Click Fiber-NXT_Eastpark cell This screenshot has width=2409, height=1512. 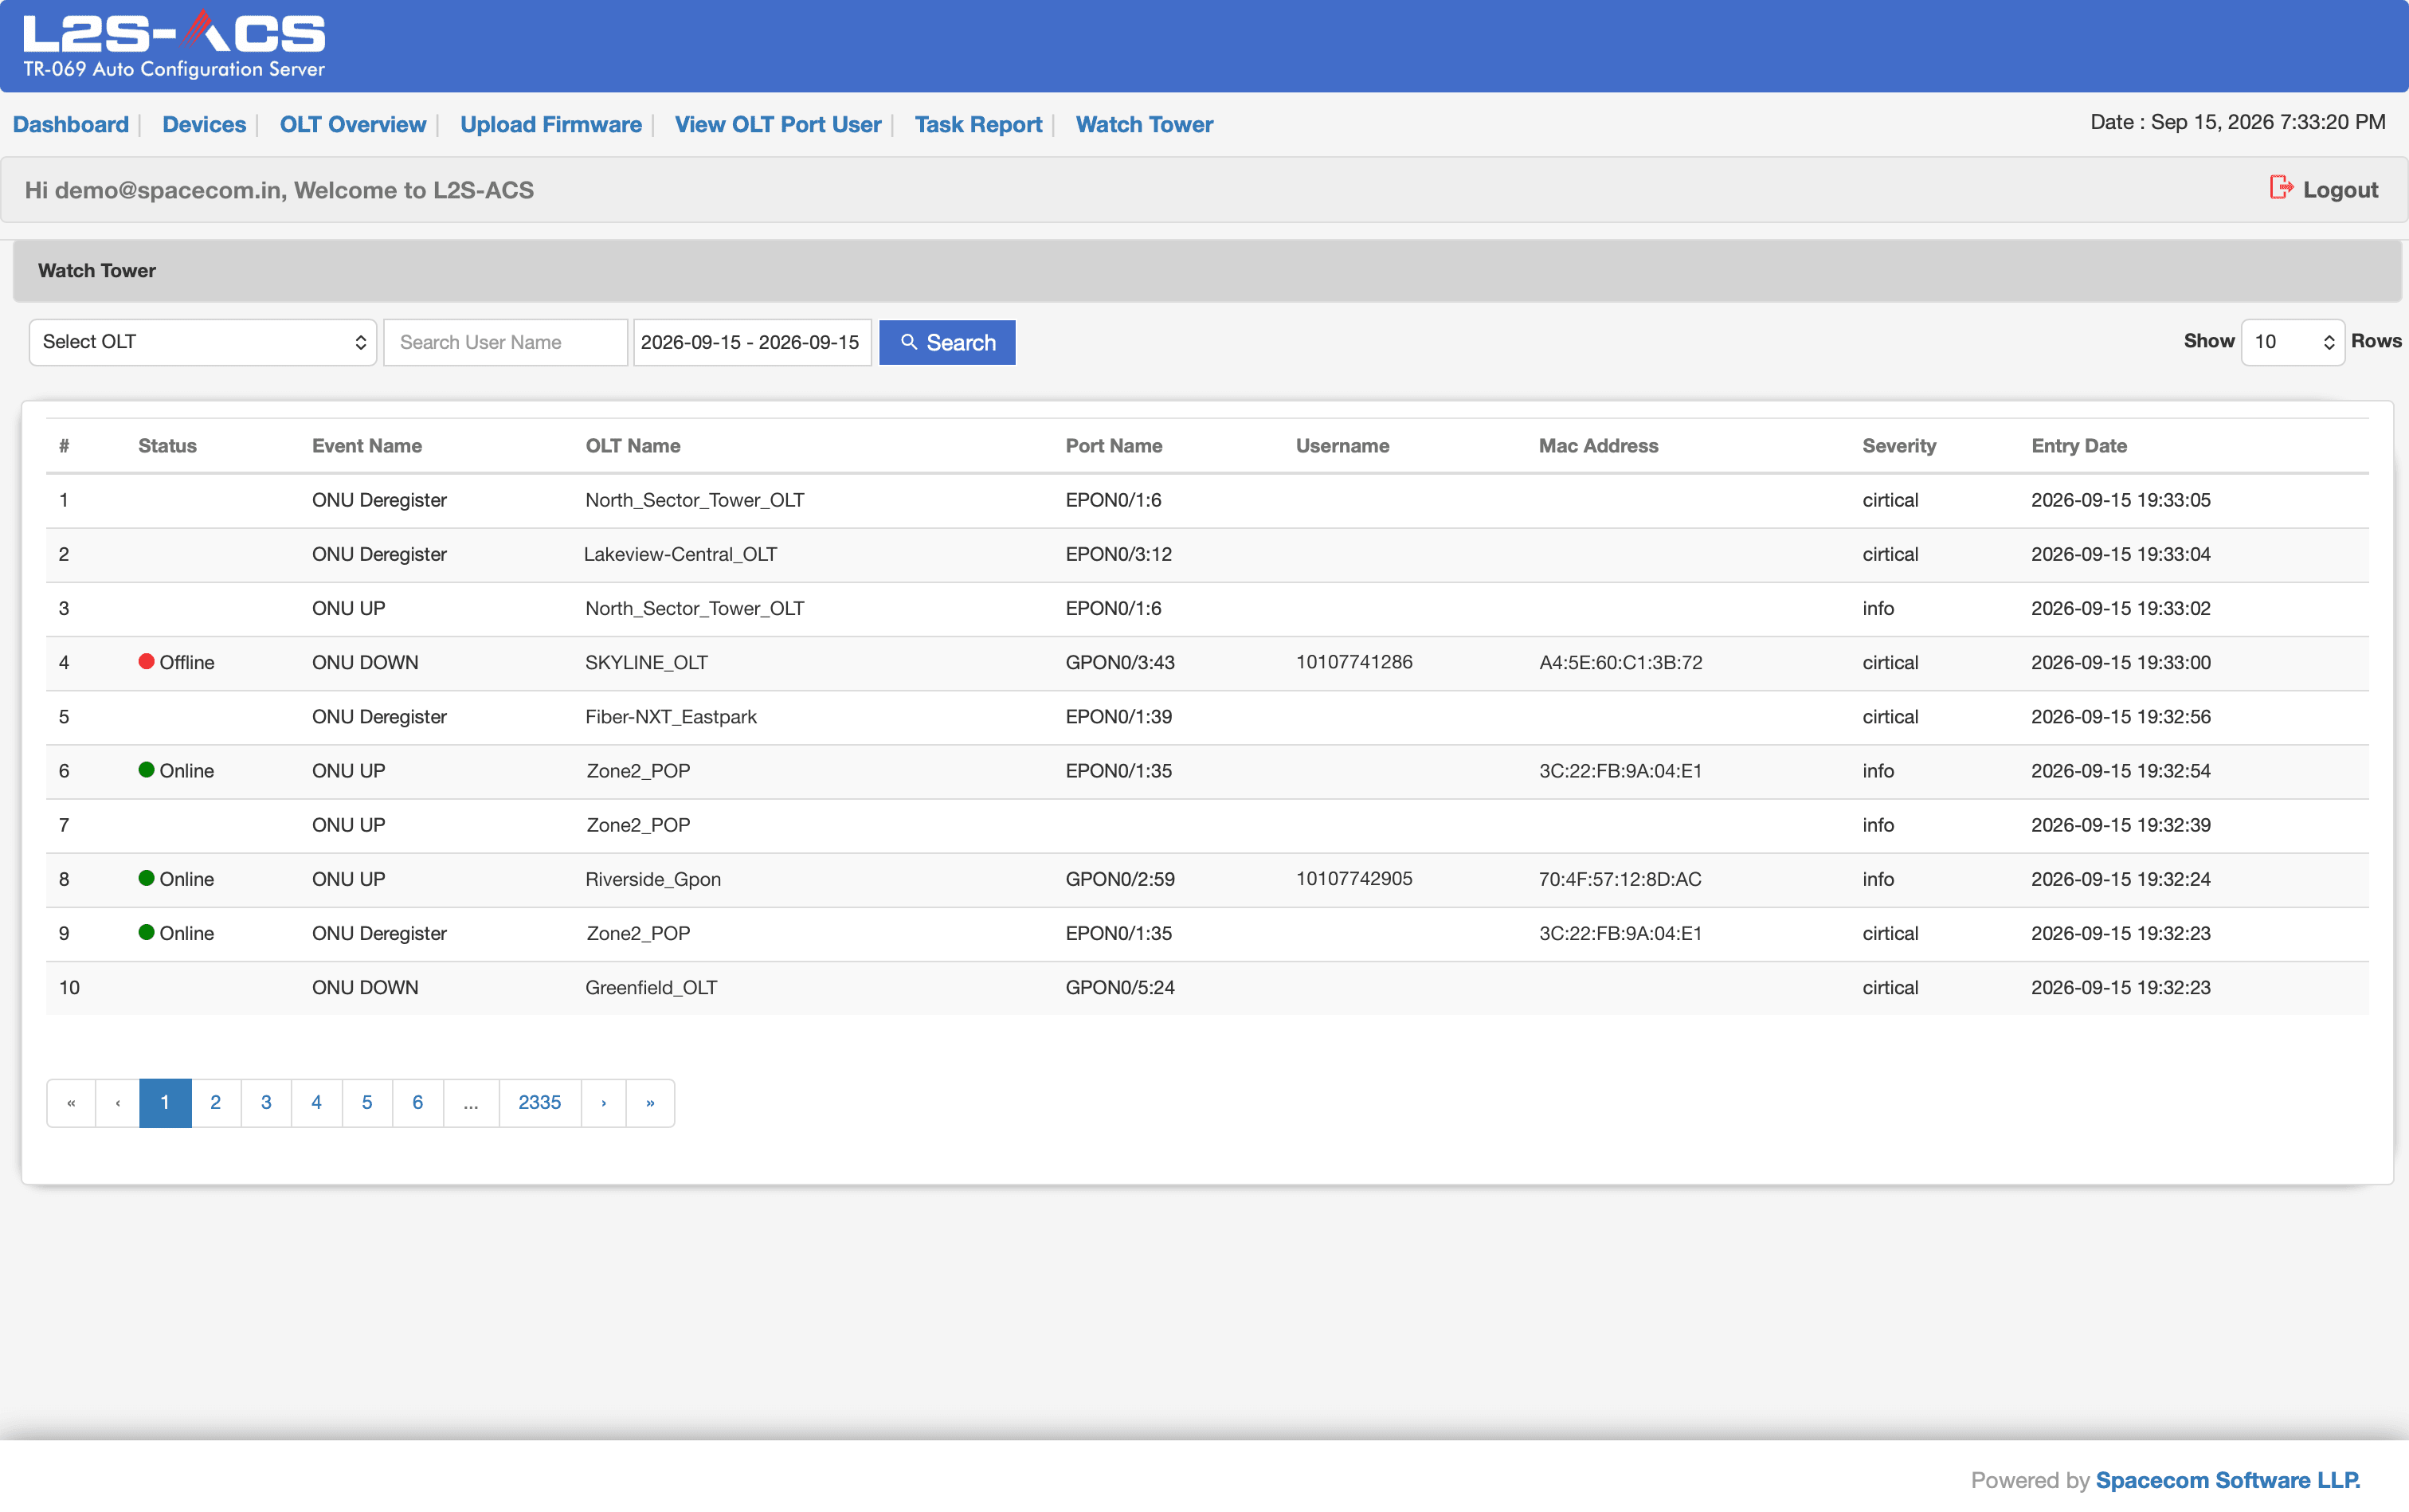coord(671,716)
